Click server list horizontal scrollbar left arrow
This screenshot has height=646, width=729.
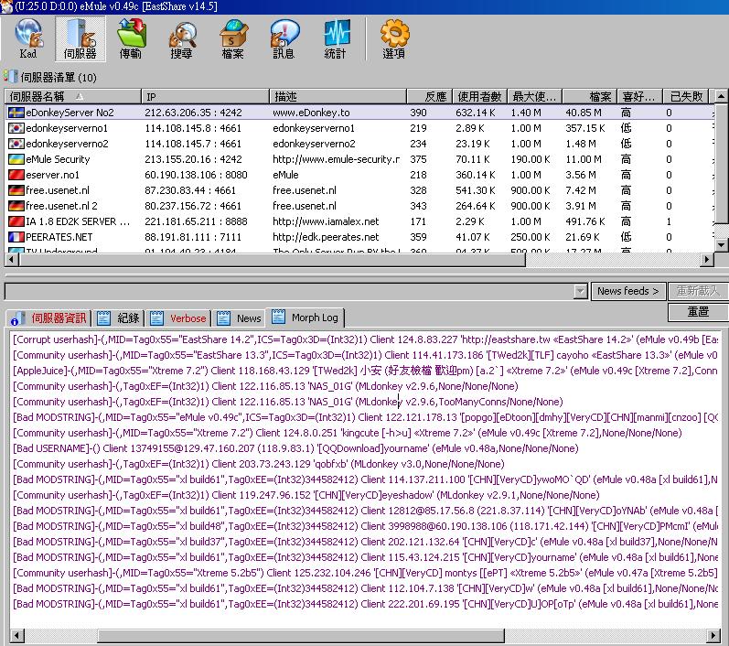tap(12, 260)
